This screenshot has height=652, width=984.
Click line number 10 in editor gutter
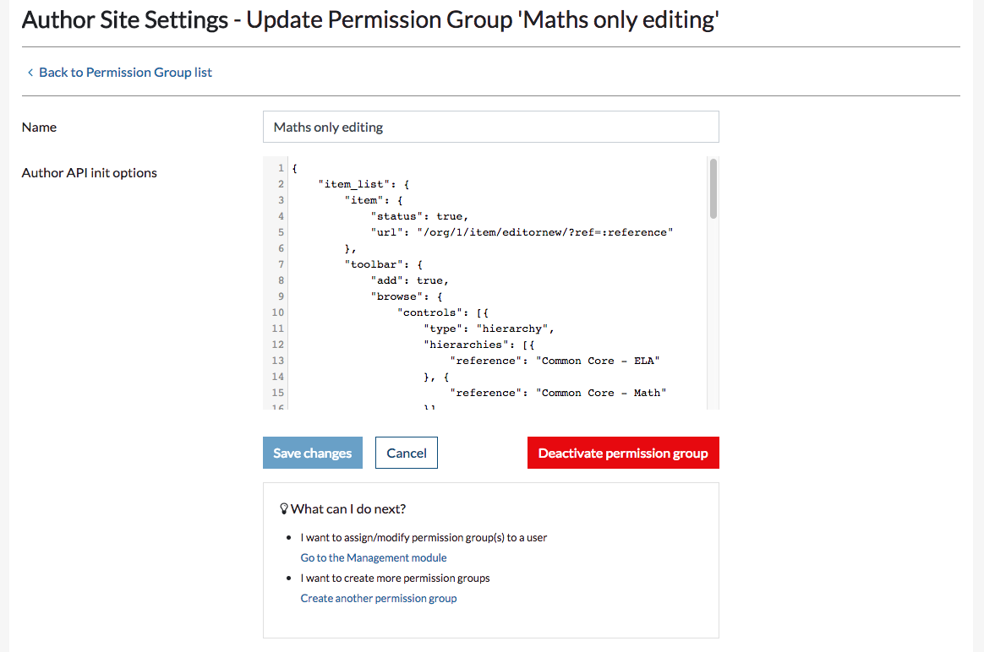(x=278, y=312)
